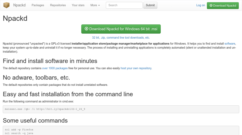Click Find and install software in minutes heading
The width and height of the screenshot is (242, 135).
pos(50,61)
